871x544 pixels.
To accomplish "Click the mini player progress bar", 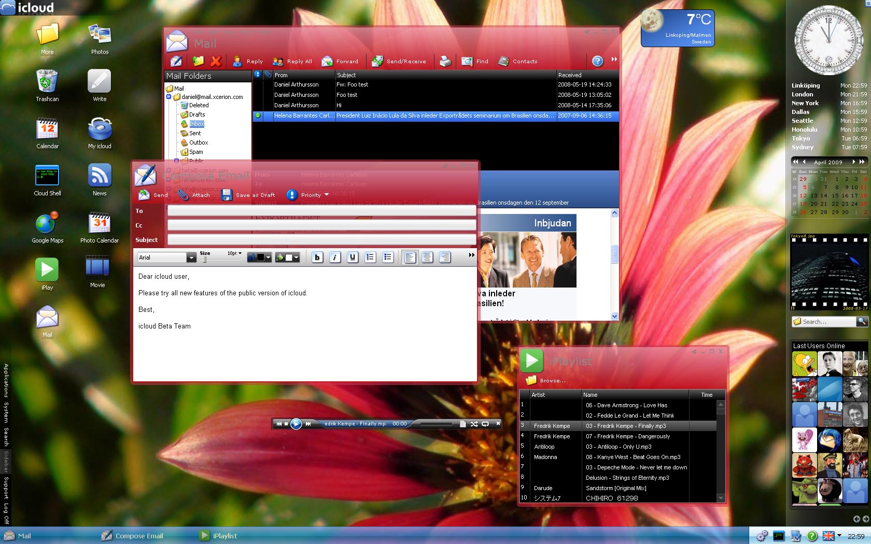I will (437, 424).
